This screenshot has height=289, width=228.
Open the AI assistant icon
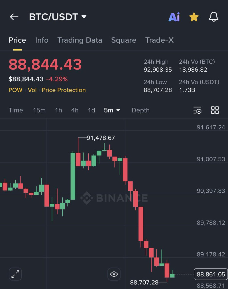point(174,17)
